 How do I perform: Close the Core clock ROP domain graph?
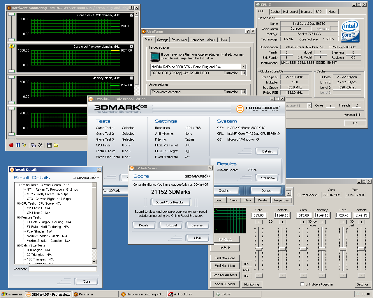(x=131, y=15)
